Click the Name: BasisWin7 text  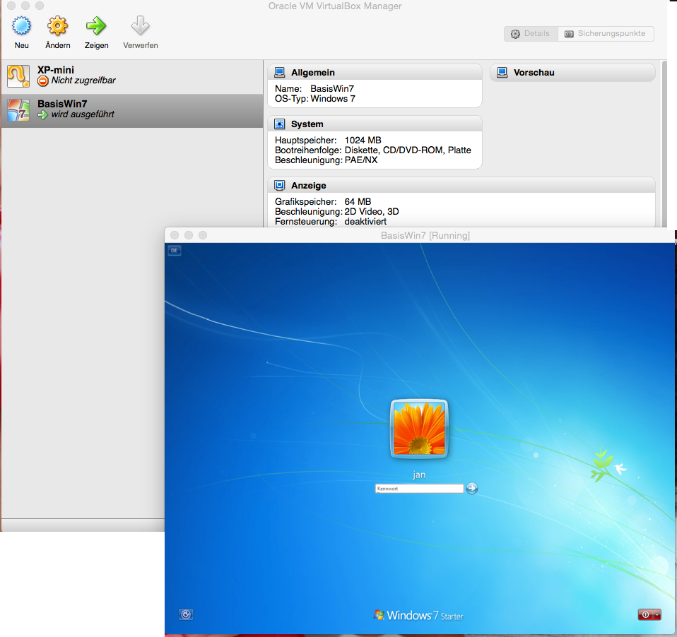(x=314, y=88)
